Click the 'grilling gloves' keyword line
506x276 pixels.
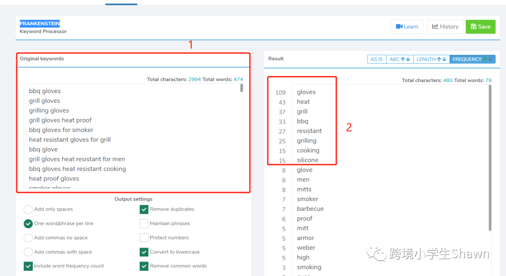[49, 110]
